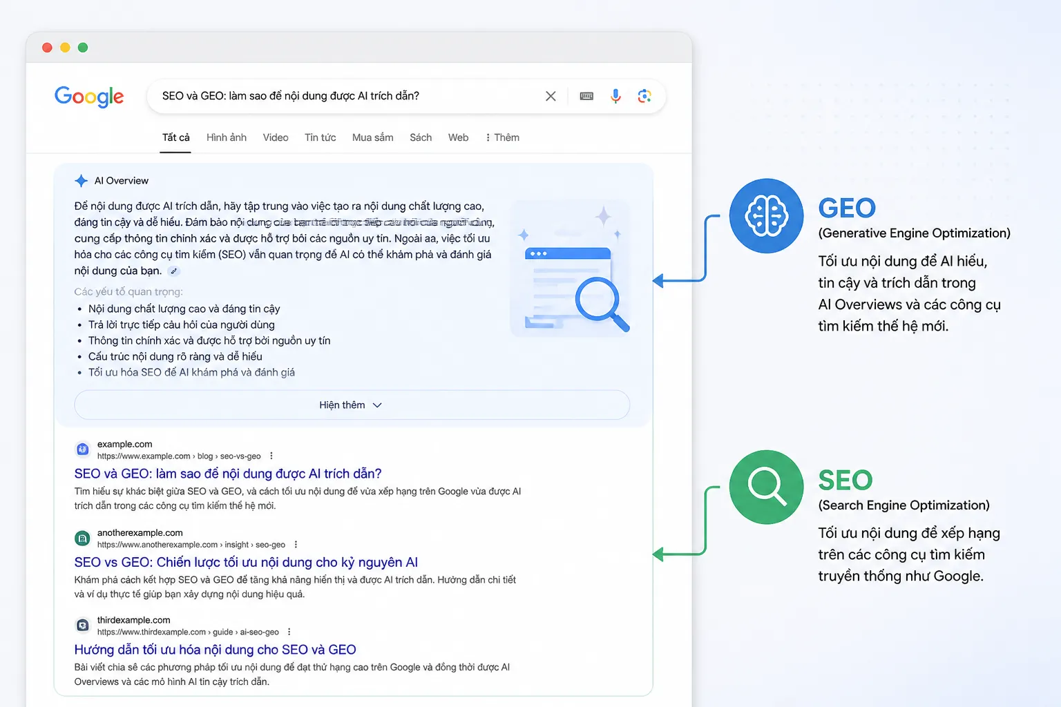Start a voice search with the microphone
Viewport: 1061px width, 707px height.
[615, 96]
